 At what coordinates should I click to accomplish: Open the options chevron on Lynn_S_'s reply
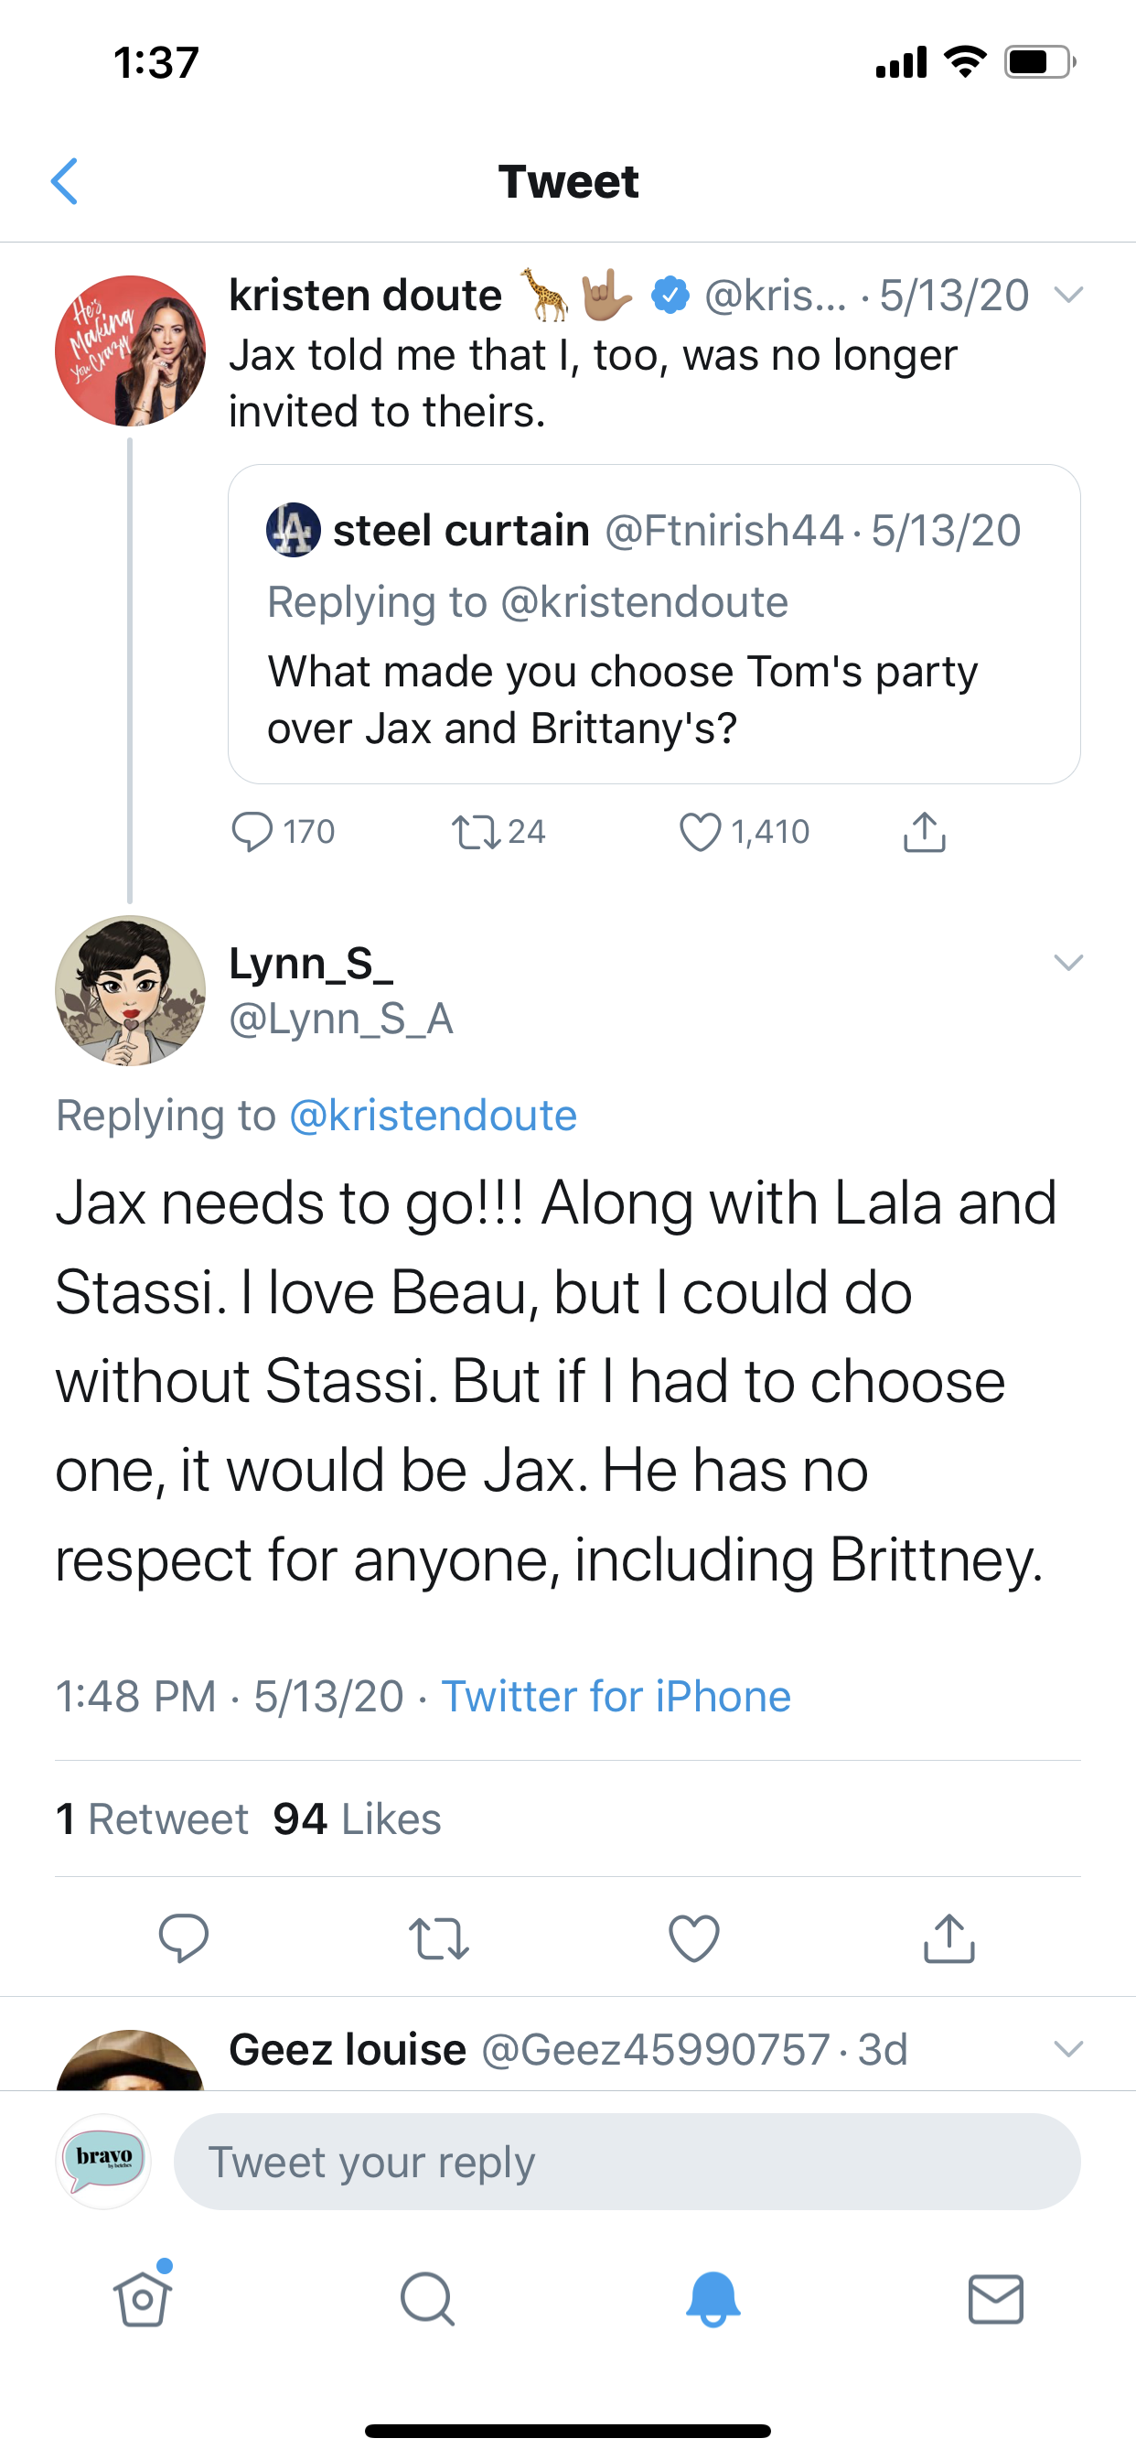point(1067,963)
